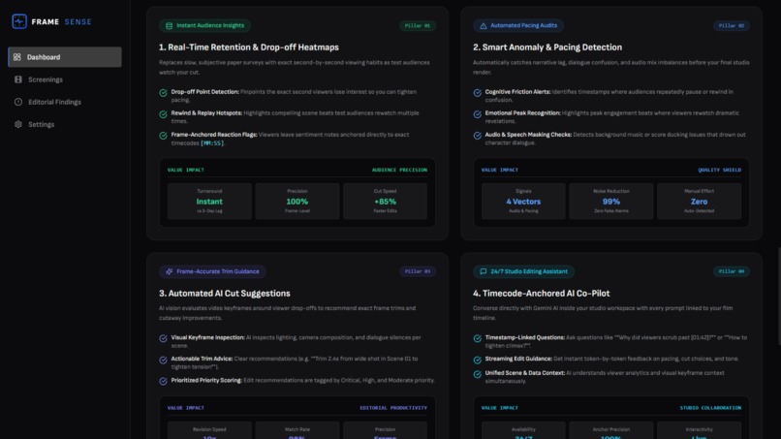Click the check icon beside Drop-off Point Detection
This screenshot has width=781, height=439.
tap(163, 93)
